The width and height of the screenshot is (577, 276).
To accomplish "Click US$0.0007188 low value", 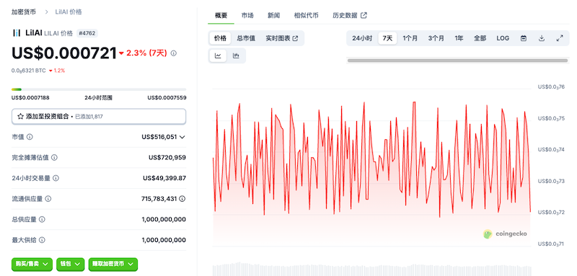I will 30,98.
